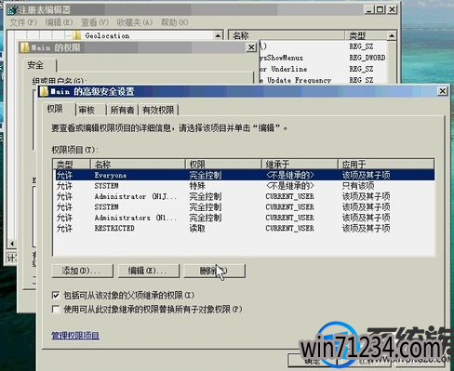Switch to the 所有者 tab
Image resolution: width=454 pixels, height=371 pixels.
pyautogui.click(x=122, y=110)
